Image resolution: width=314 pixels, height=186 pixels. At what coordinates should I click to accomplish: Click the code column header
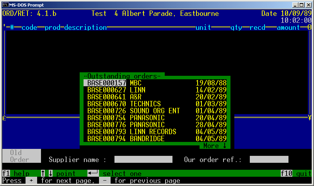tap(29, 27)
